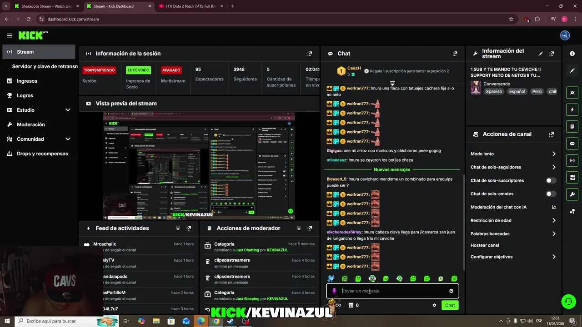Open Microsoft Edge from the taskbar
This screenshot has height=327, width=582.
click(201, 321)
